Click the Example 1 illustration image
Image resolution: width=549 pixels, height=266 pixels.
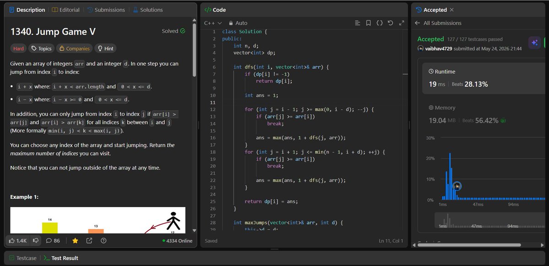98,220
